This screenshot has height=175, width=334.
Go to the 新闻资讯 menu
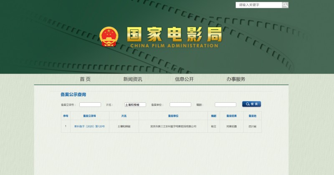coord(132,79)
